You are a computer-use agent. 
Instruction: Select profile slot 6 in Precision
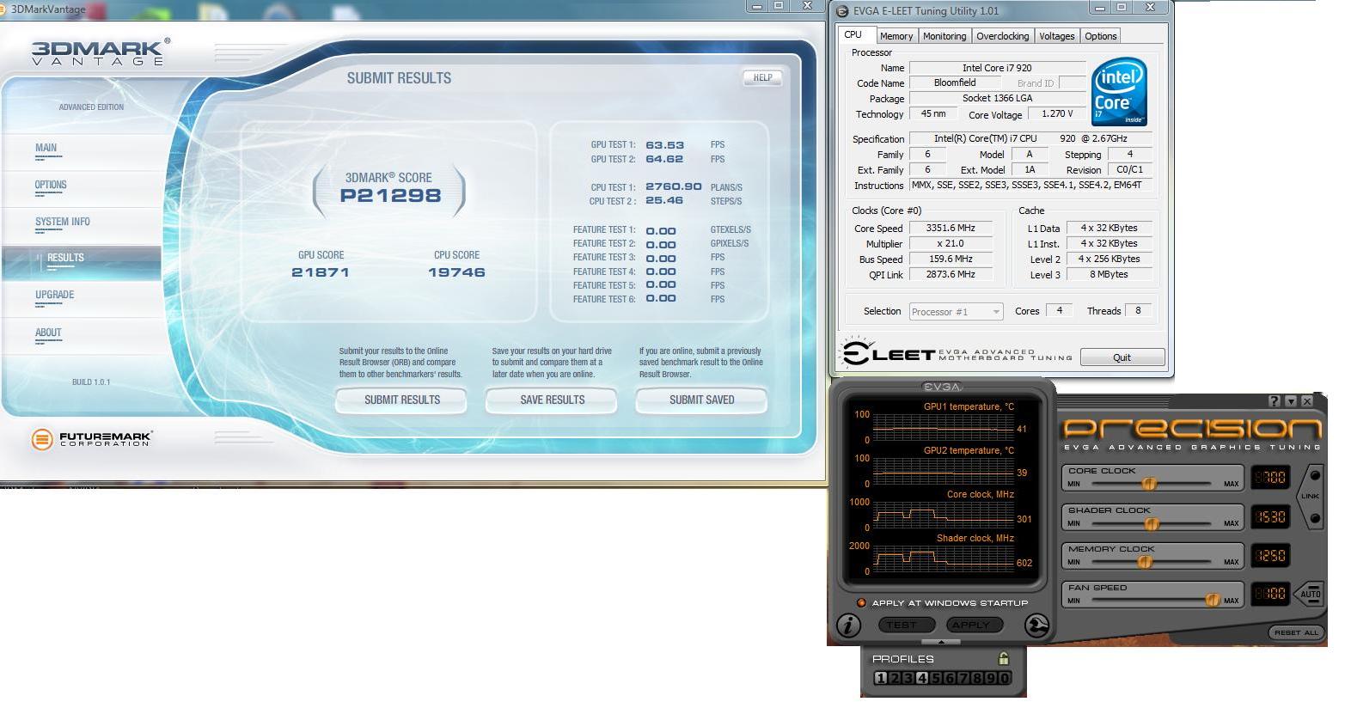pos(950,678)
